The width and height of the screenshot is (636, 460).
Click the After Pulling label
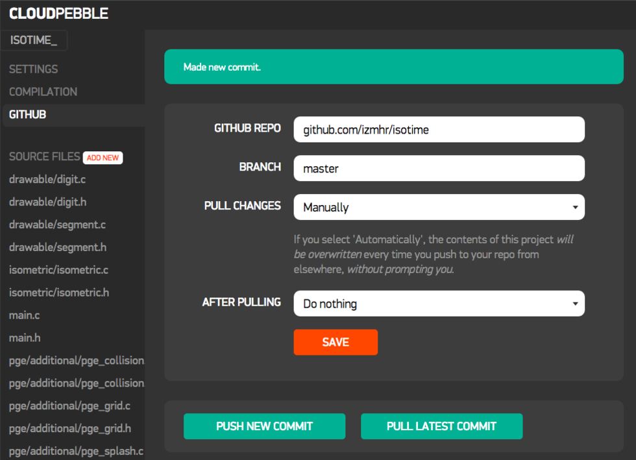coord(241,302)
